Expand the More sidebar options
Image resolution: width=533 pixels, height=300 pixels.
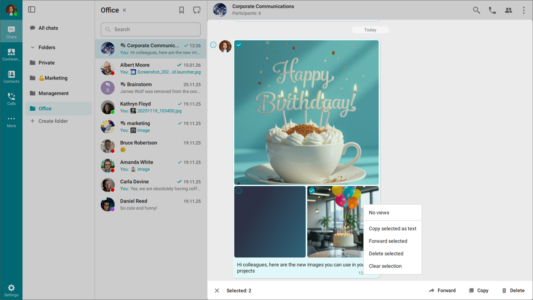tap(11, 121)
